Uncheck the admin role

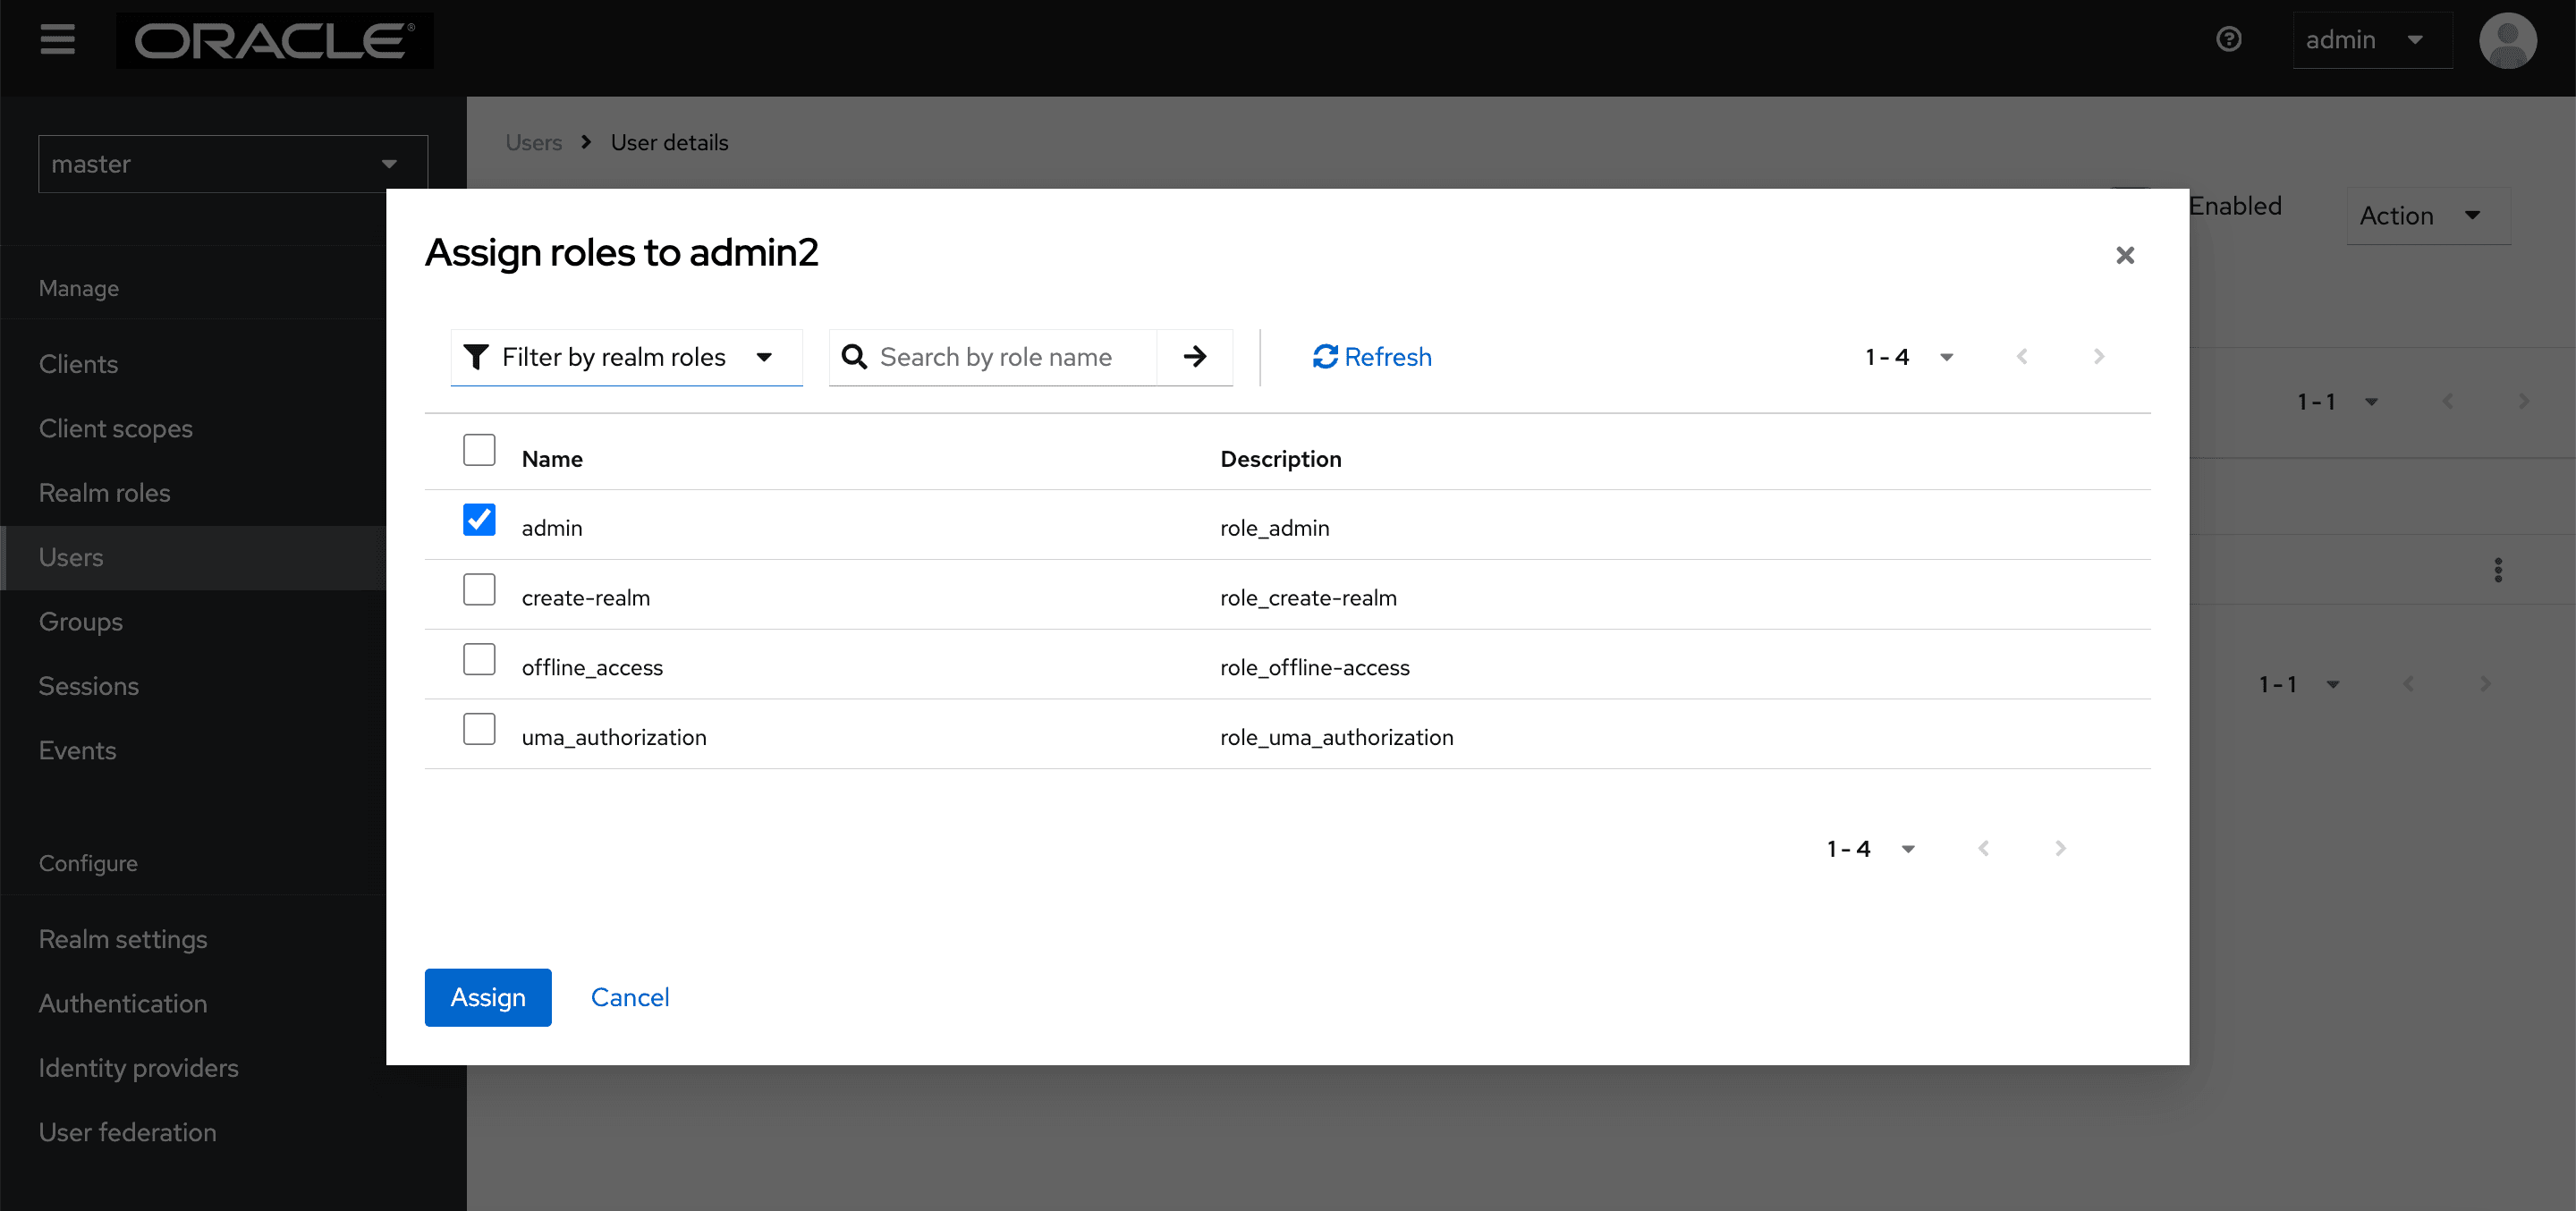[x=479, y=519]
